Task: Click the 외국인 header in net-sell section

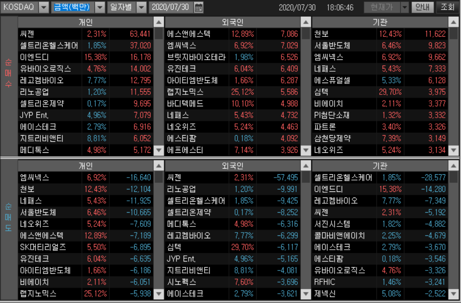Action: point(233,166)
